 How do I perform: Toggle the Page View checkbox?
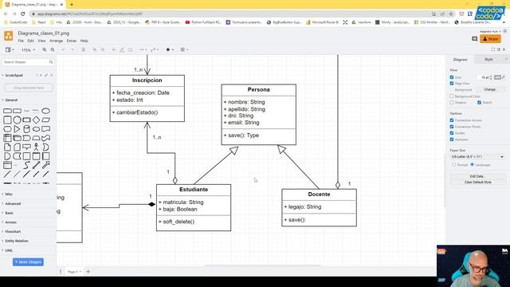click(x=452, y=83)
